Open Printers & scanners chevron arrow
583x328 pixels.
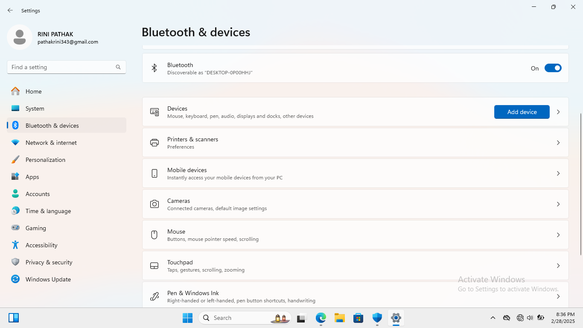558,143
